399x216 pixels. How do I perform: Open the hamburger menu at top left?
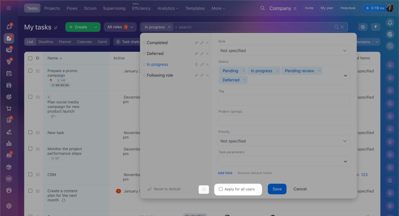pos(9,8)
